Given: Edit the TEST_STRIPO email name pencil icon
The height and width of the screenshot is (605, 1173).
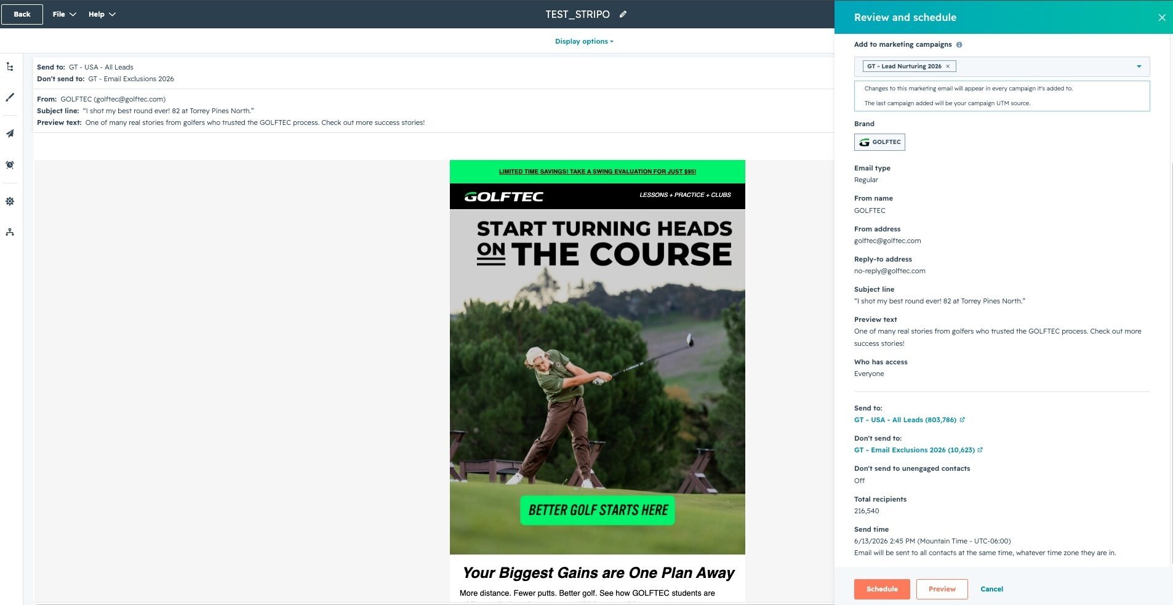Looking at the screenshot, I should coord(623,14).
